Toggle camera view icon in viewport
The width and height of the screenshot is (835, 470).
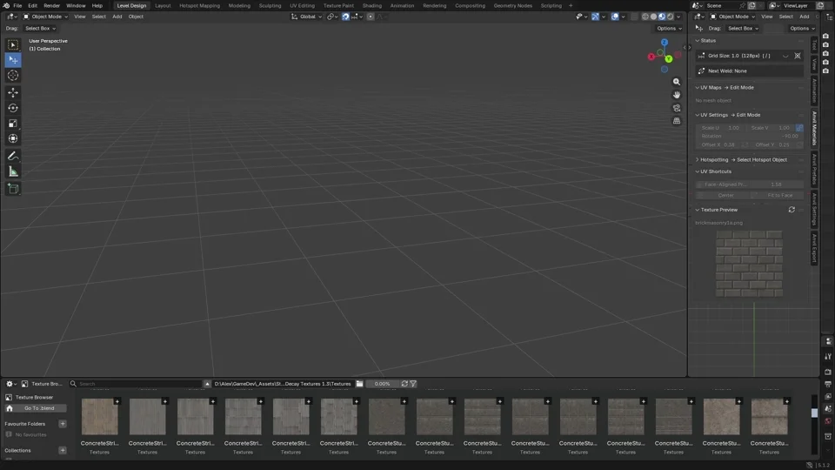point(677,108)
